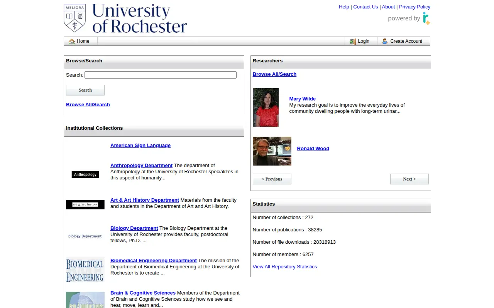Viewport: 494px width, 308px height.
Task: Focus the Search text field
Action: click(x=161, y=75)
